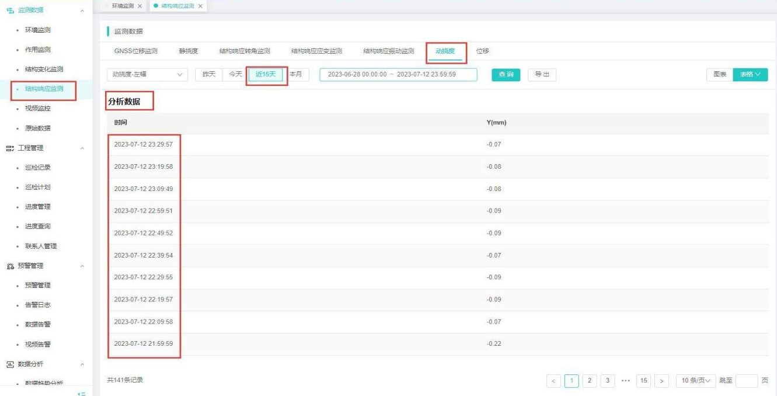Click the 工程管理 sidebar section icon
Image resolution: width=777 pixels, height=396 pixels.
click(x=10, y=148)
